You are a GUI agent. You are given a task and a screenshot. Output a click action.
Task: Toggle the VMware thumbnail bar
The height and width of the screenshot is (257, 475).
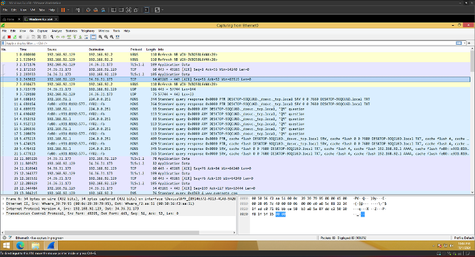click(121, 10)
